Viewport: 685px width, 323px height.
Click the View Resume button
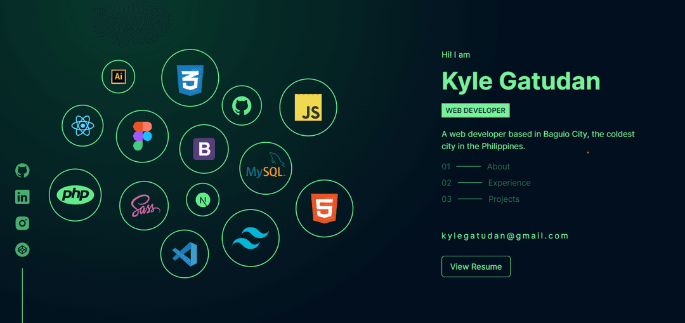(x=476, y=267)
